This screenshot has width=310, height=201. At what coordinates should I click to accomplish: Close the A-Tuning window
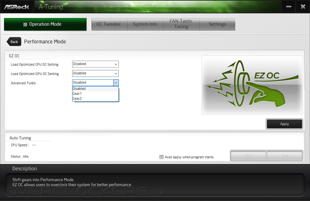tap(303, 6)
